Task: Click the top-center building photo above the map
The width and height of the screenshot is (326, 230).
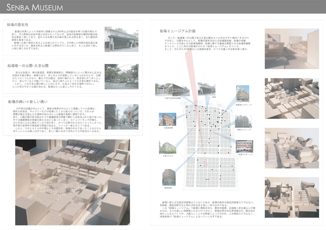Action: pyautogui.click(x=208, y=88)
